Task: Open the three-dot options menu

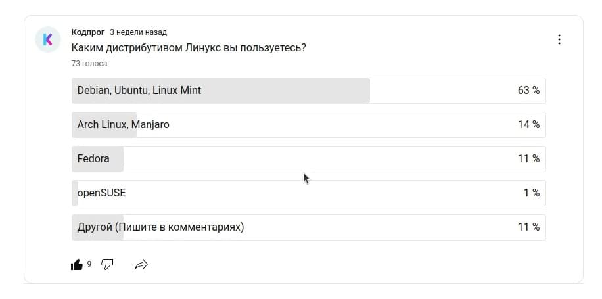Action: 559,39
